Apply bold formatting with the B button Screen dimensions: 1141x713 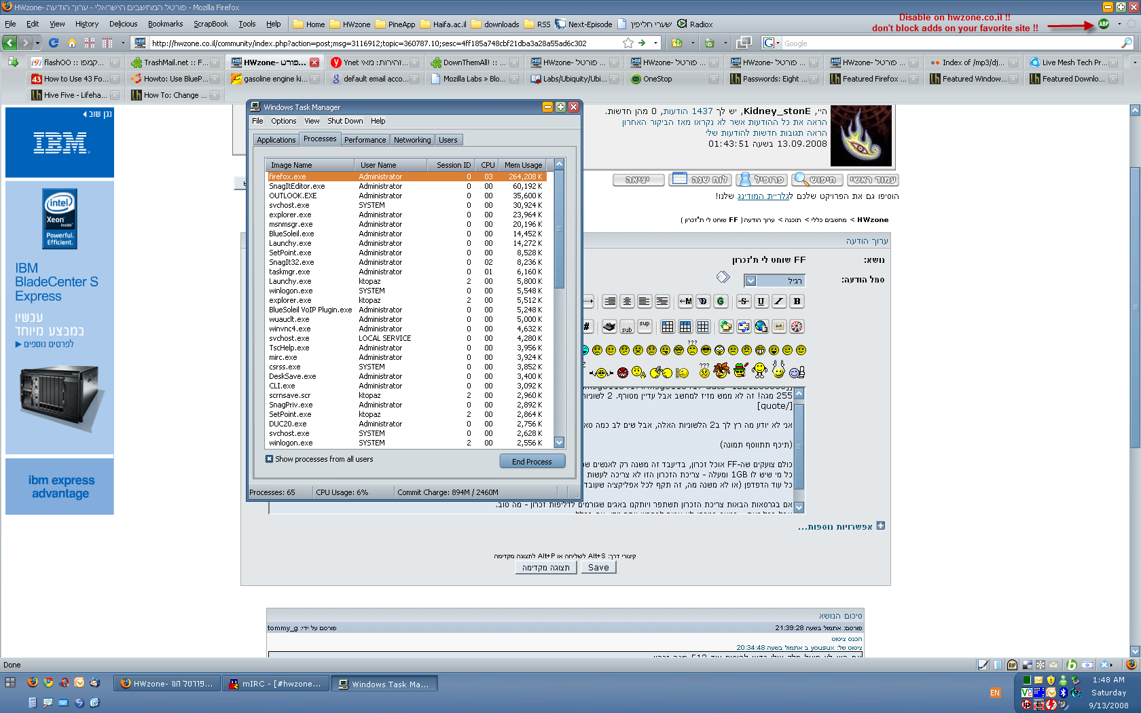[797, 301]
